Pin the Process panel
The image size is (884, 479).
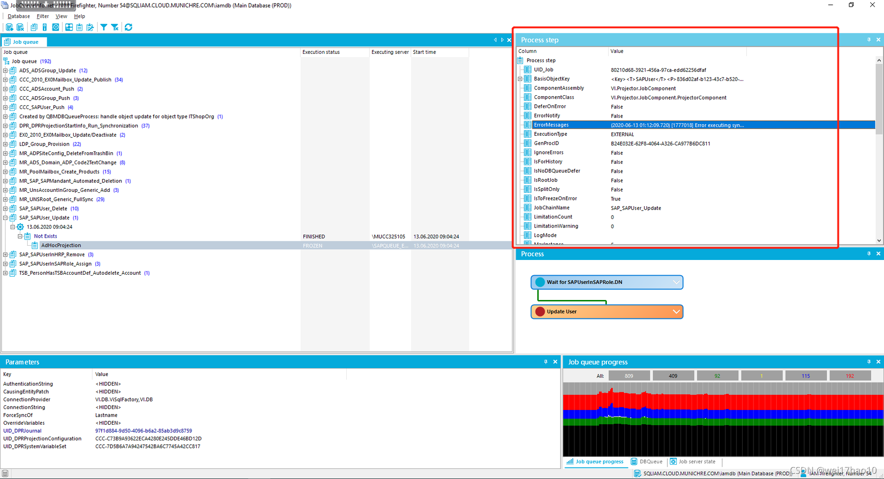[869, 254]
